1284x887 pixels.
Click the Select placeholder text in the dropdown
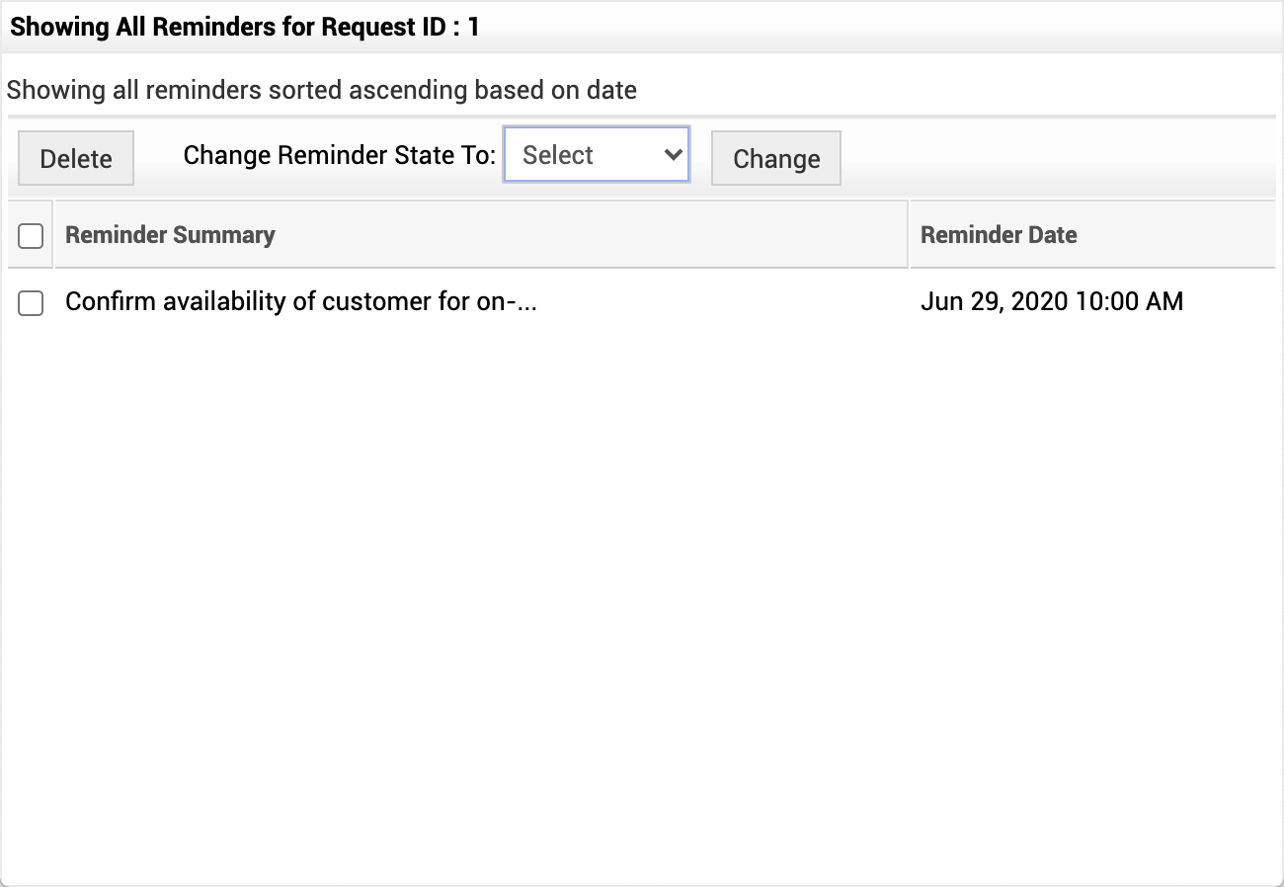(x=558, y=155)
